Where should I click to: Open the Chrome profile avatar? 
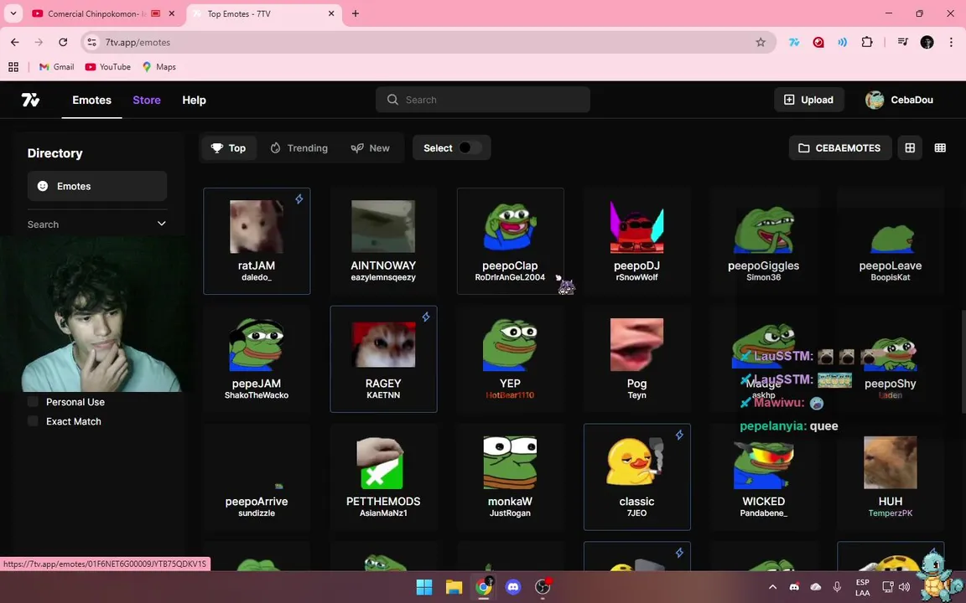927,42
